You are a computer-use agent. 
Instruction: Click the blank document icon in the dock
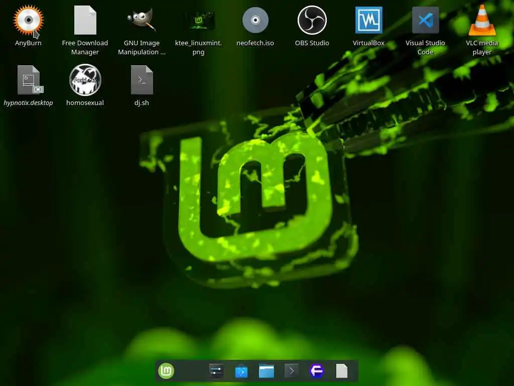click(x=341, y=371)
